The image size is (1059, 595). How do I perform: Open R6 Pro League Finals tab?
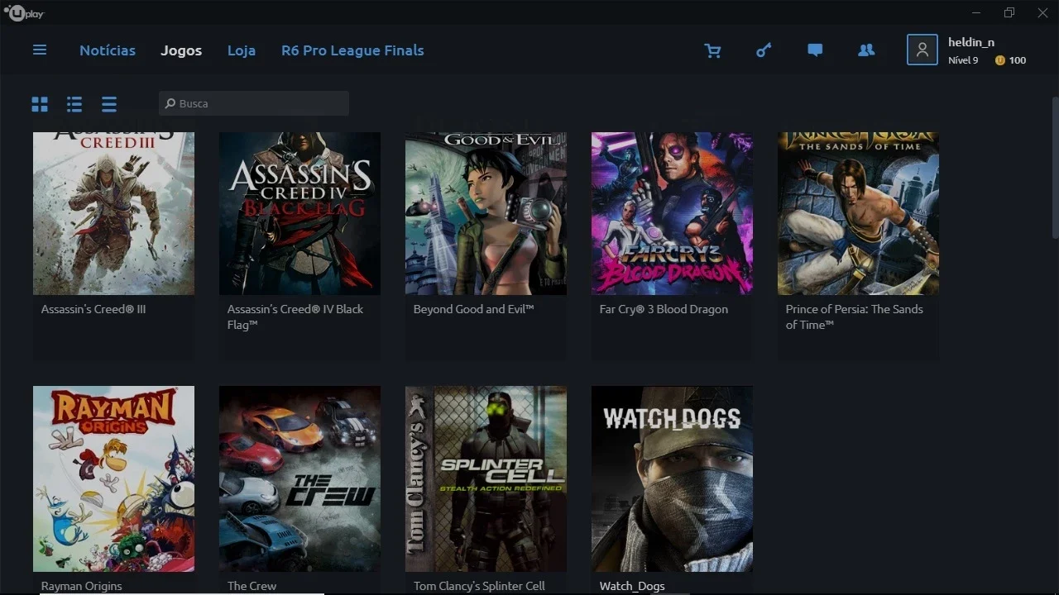[352, 50]
